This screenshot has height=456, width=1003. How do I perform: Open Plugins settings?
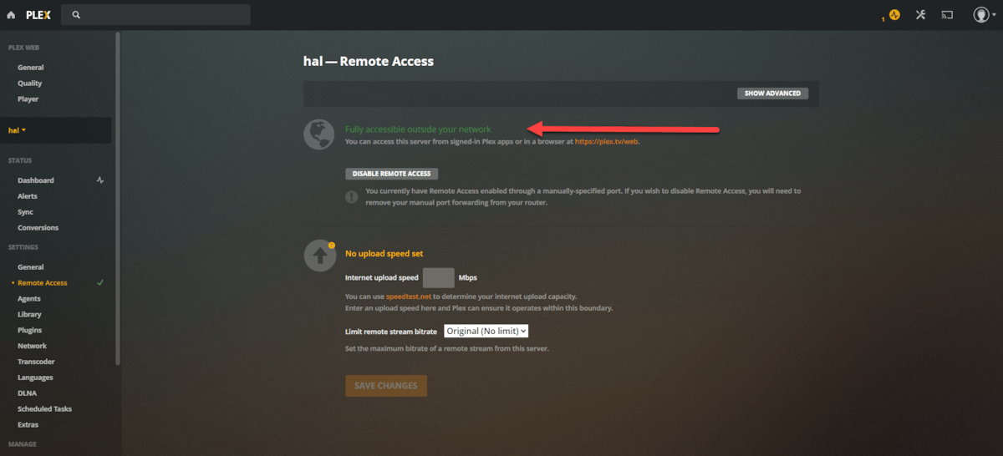click(30, 331)
